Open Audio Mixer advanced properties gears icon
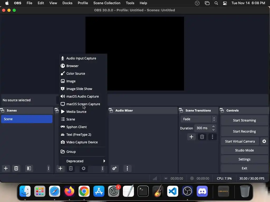Image resolution: width=270 pixels, height=202 pixels. click(114, 168)
